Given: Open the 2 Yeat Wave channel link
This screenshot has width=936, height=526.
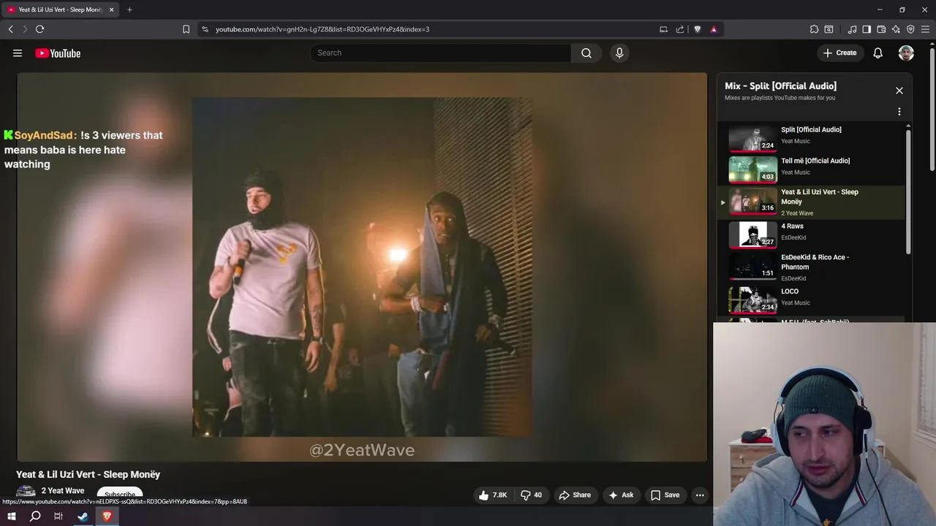Looking at the screenshot, I should pyautogui.click(x=63, y=491).
